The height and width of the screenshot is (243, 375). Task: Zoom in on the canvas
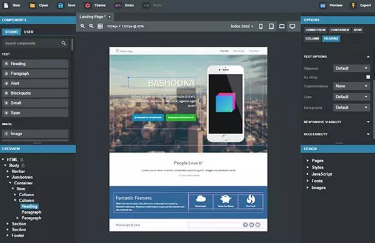82,26
